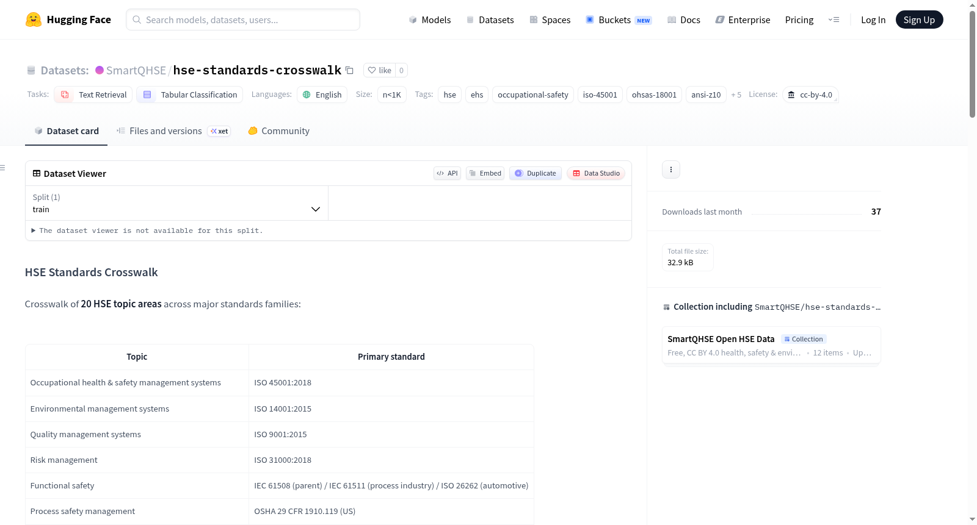The width and height of the screenshot is (977, 525).
Task: Open the Split train dropdown
Action: (176, 203)
